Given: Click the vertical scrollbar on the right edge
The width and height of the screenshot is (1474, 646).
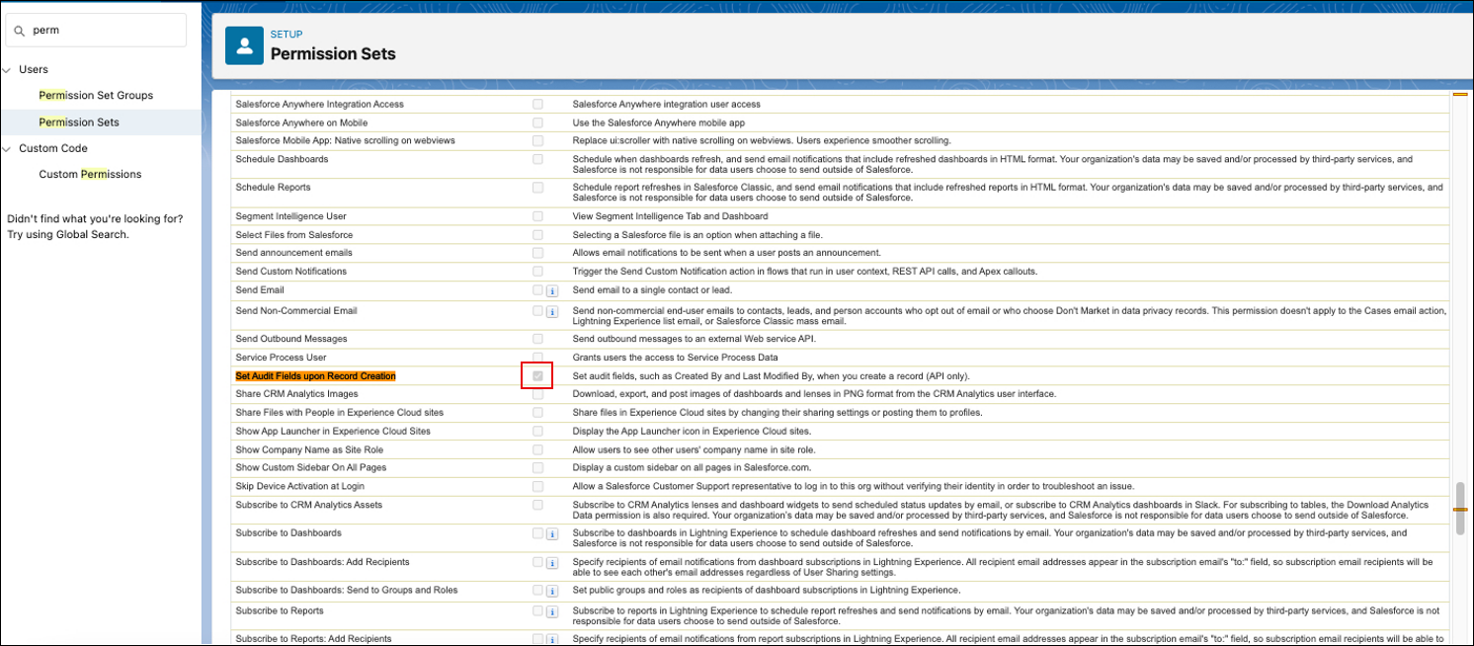Looking at the screenshot, I should pyautogui.click(x=1461, y=509).
